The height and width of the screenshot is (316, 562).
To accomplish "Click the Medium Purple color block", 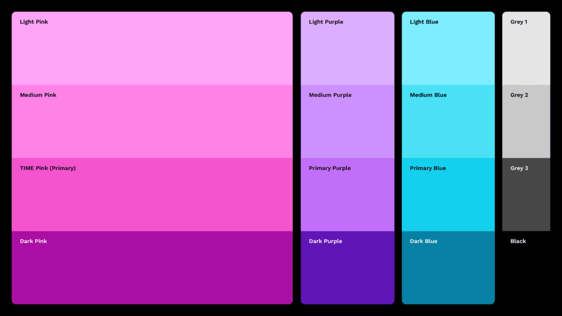I will [x=347, y=121].
